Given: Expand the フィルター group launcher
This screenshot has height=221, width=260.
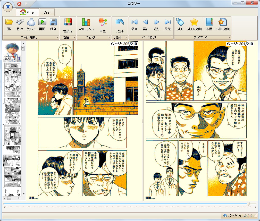Looking at the screenshot, I should 109,37.
